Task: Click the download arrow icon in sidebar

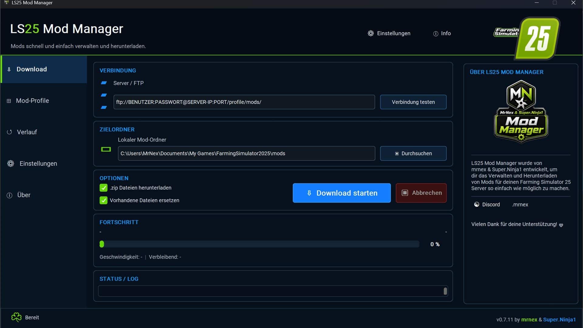Action: coord(9,69)
